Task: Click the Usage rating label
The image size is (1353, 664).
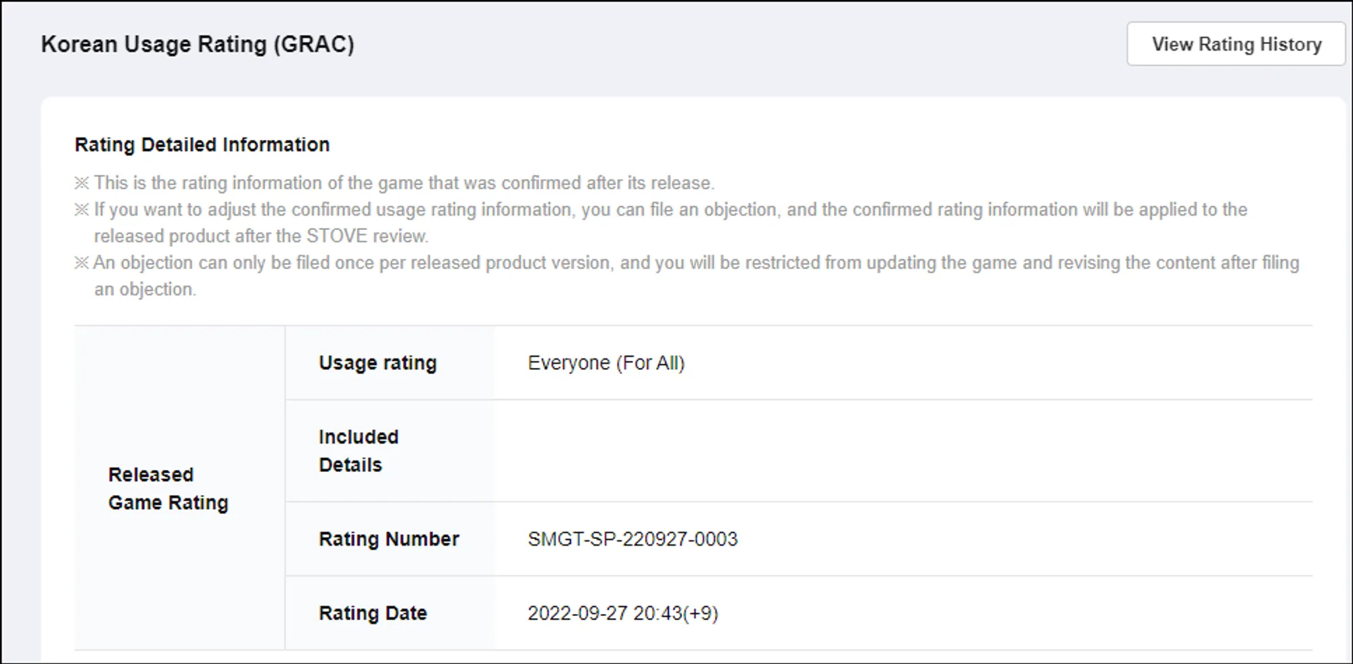Action: 377,363
